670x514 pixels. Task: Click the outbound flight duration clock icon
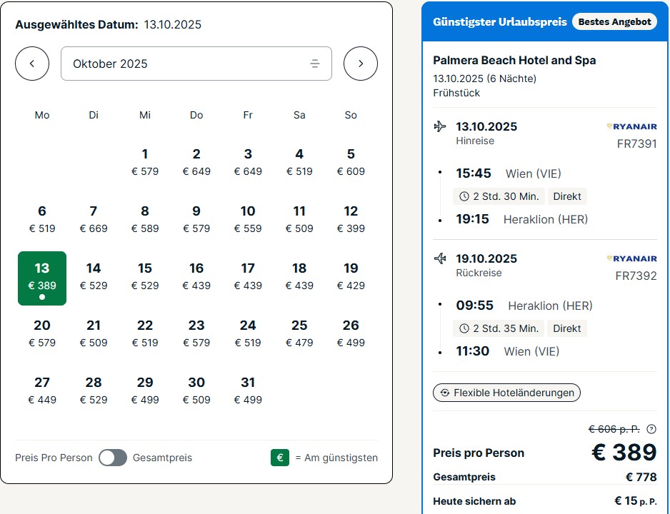464,196
